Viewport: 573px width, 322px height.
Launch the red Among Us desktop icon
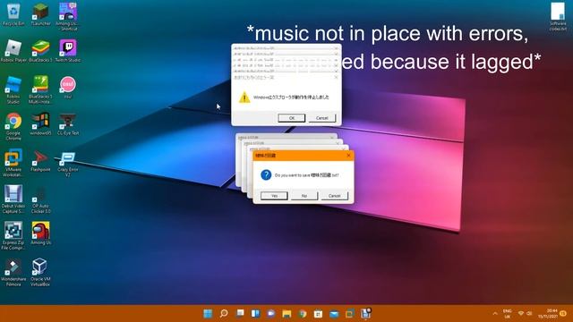(40, 233)
